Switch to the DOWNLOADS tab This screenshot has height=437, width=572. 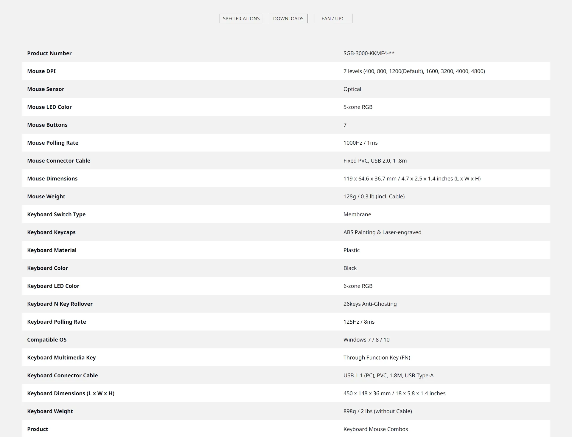point(288,18)
